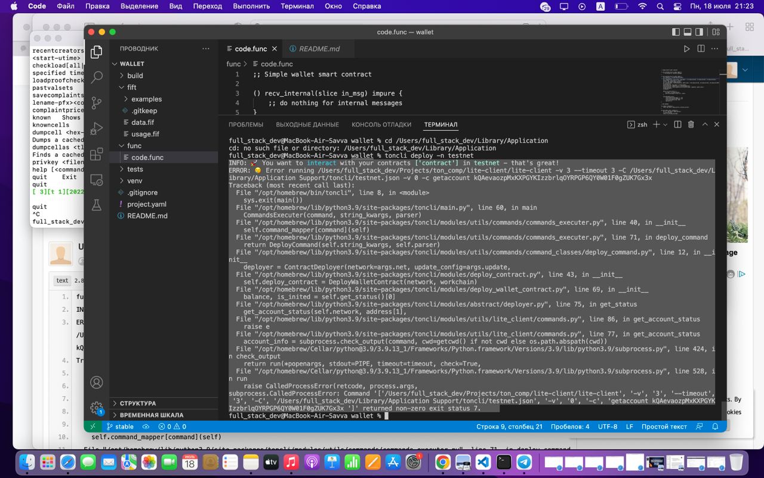
Task: Open the terminal launch profile dropdown
Action: pos(665,124)
